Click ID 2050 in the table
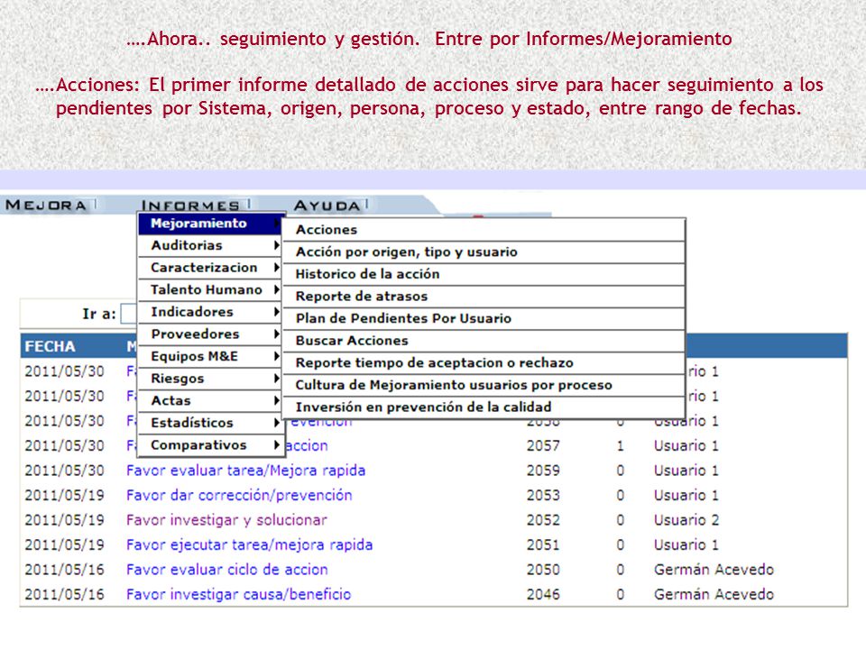 543,570
